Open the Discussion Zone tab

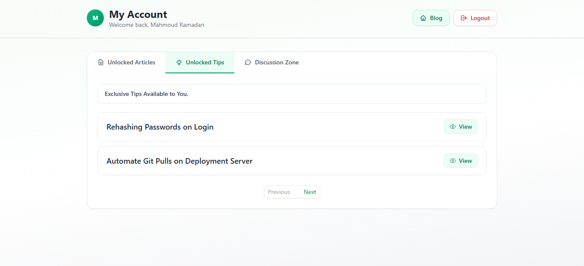[x=272, y=63]
